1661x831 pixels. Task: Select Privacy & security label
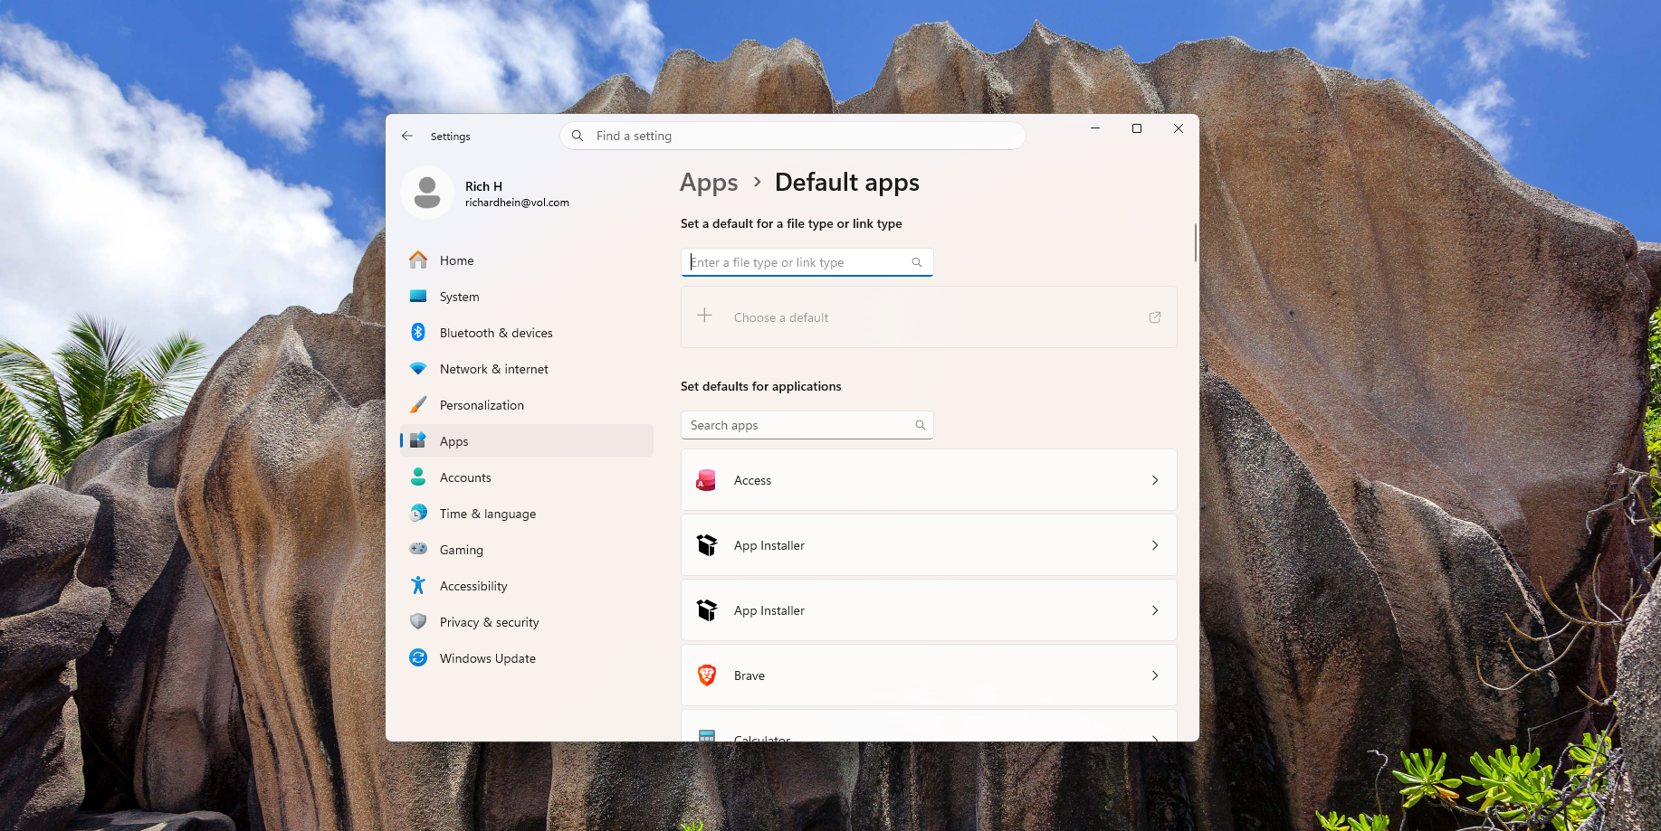click(x=489, y=622)
